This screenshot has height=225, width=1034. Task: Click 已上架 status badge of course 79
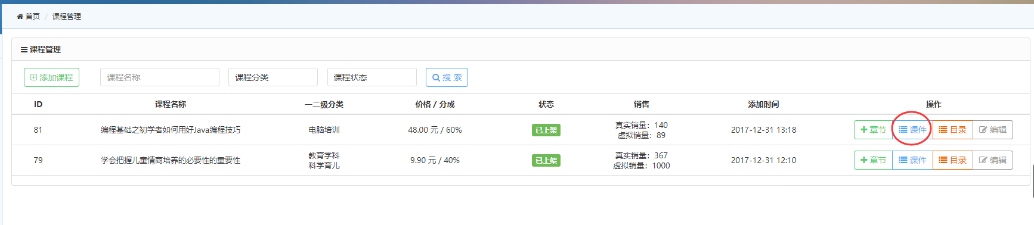[546, 161]
